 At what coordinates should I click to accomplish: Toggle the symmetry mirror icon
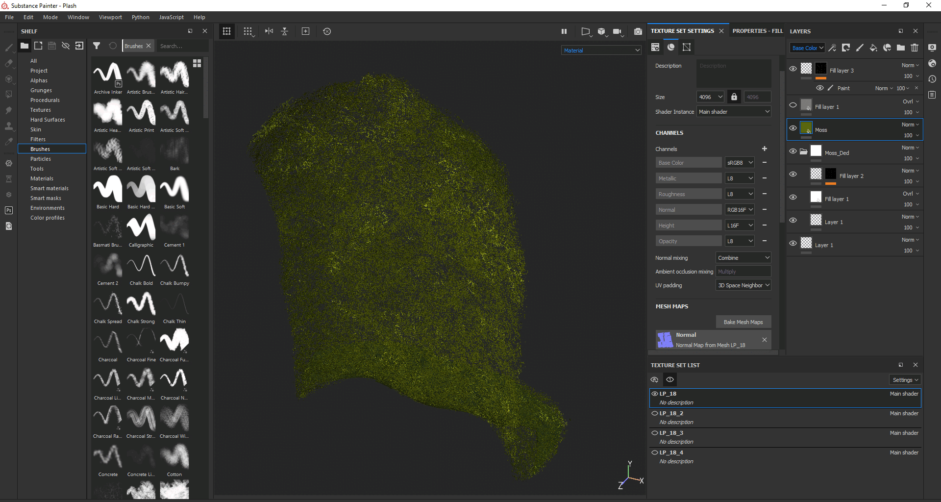[x=269, y=31]
